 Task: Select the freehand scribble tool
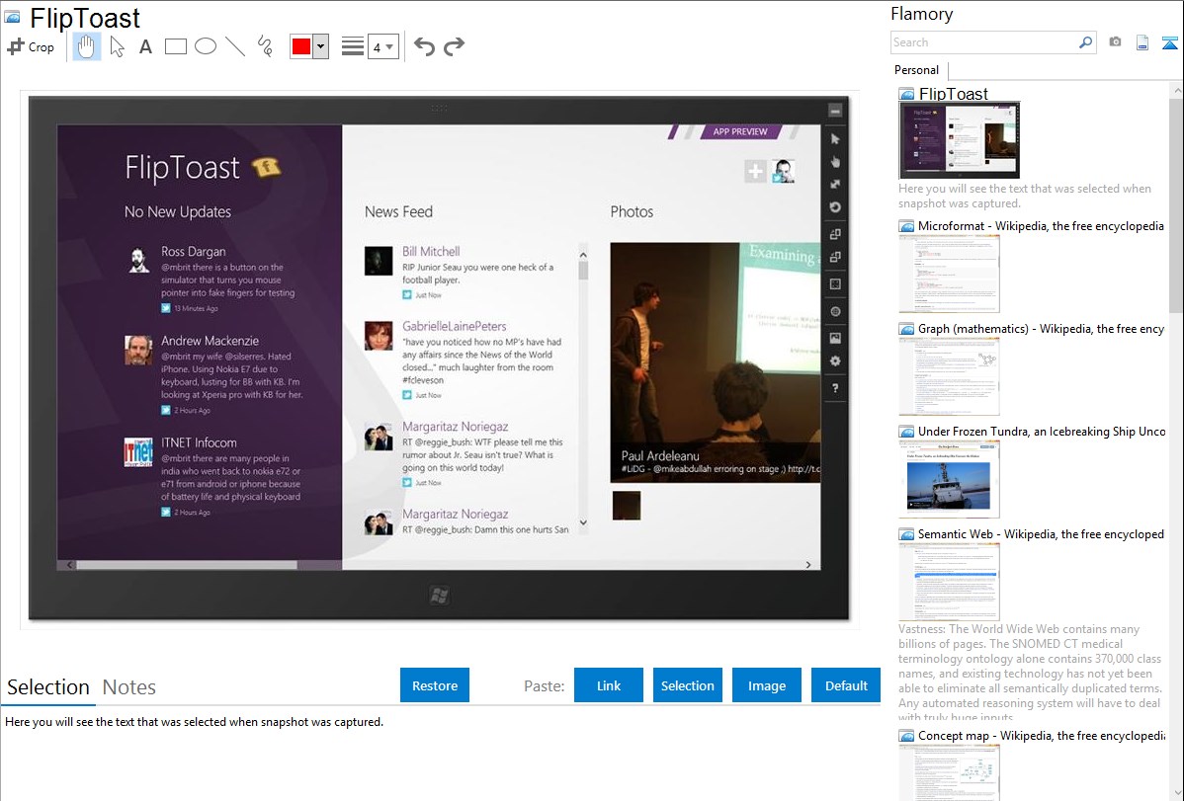(x=265, y=46)
